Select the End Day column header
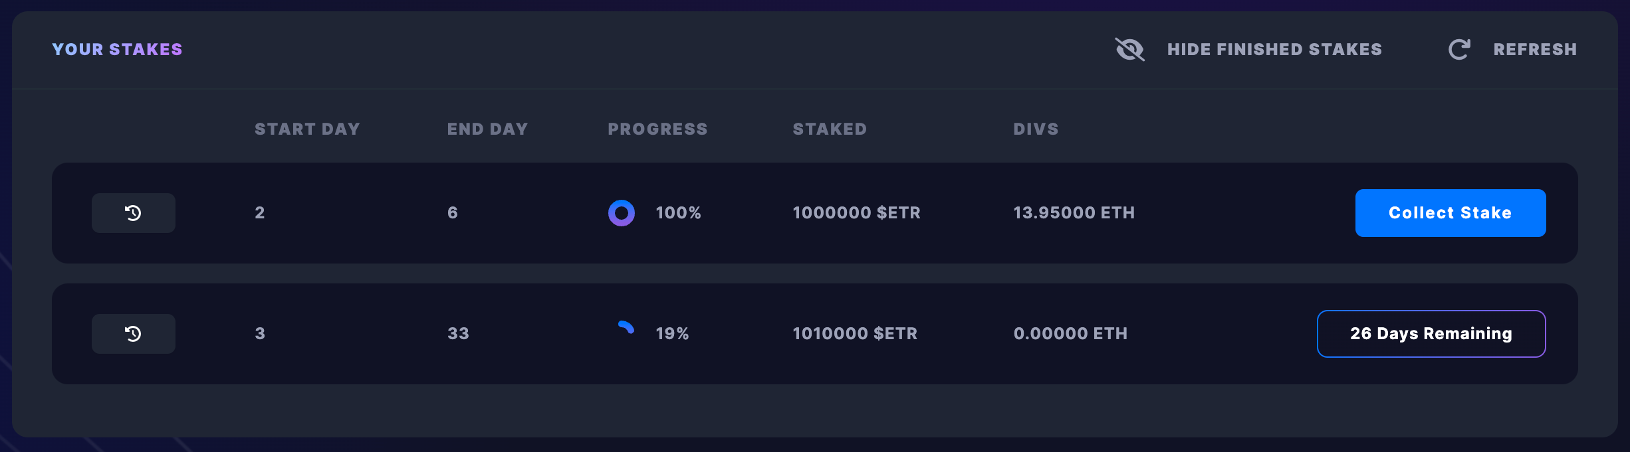 point(487,129)
